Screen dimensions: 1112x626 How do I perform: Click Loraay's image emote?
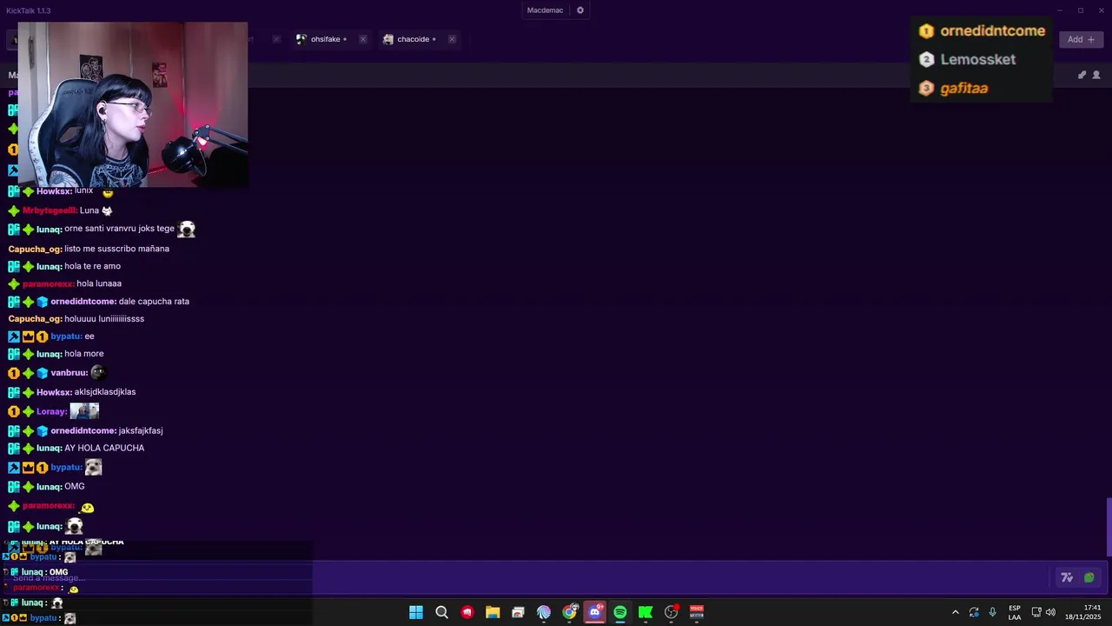(84, 411)
